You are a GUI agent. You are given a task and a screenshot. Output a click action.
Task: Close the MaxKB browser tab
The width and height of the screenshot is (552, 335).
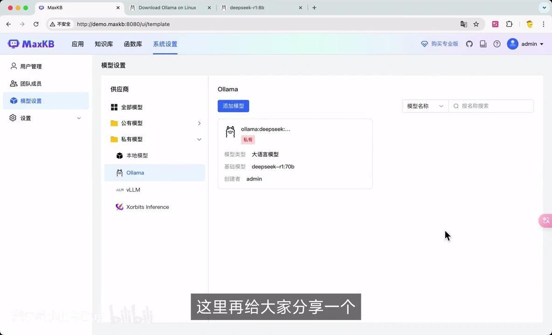118,7
